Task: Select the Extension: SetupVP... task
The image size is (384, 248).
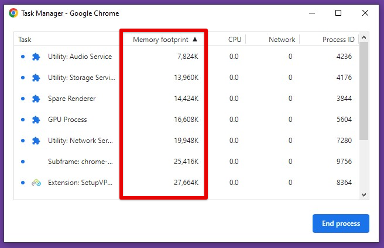Action: click(187, 183)
